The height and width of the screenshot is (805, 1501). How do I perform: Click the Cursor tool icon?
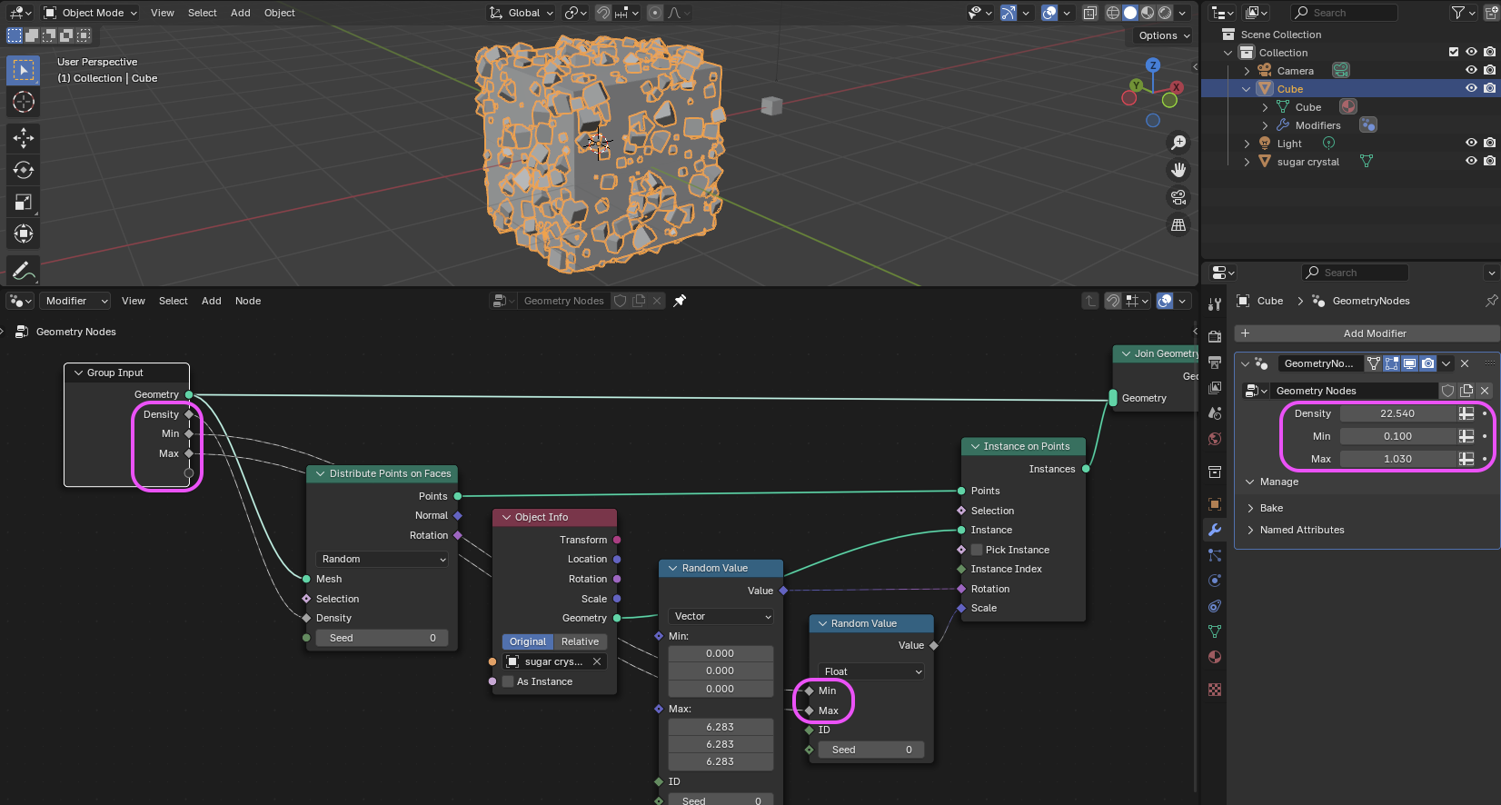tap(24, 102)
